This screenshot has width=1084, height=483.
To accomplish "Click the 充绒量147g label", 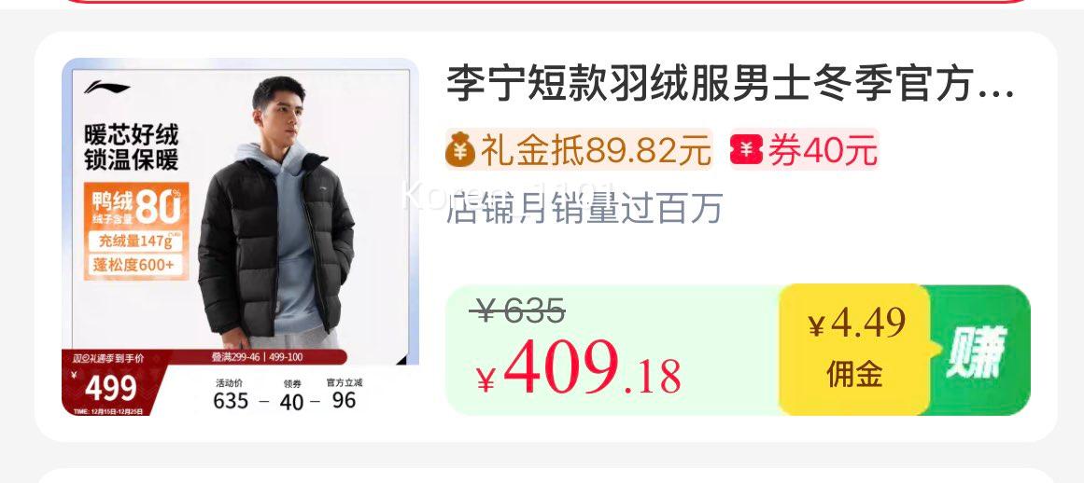I will pos(135,241).
